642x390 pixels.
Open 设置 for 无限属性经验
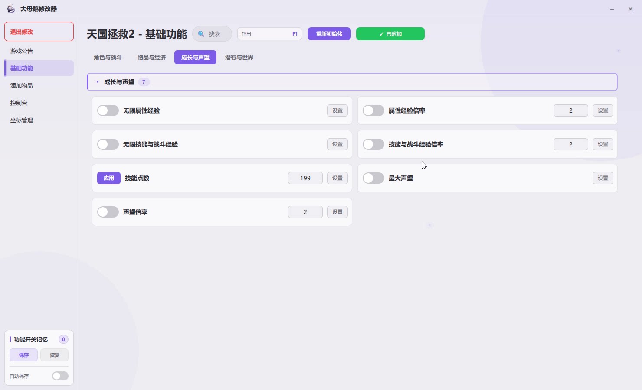(337, 110)
